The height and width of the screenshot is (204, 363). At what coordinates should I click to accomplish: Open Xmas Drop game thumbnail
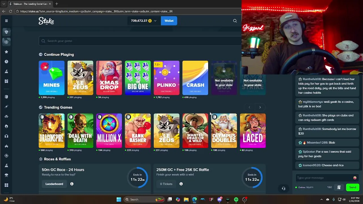tap(109, 78)
